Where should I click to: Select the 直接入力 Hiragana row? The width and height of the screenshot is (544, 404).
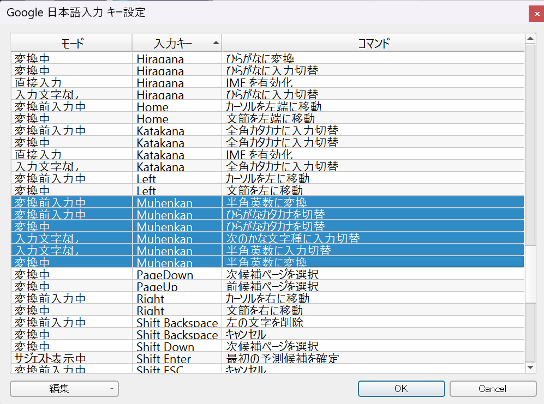point(267,82)
